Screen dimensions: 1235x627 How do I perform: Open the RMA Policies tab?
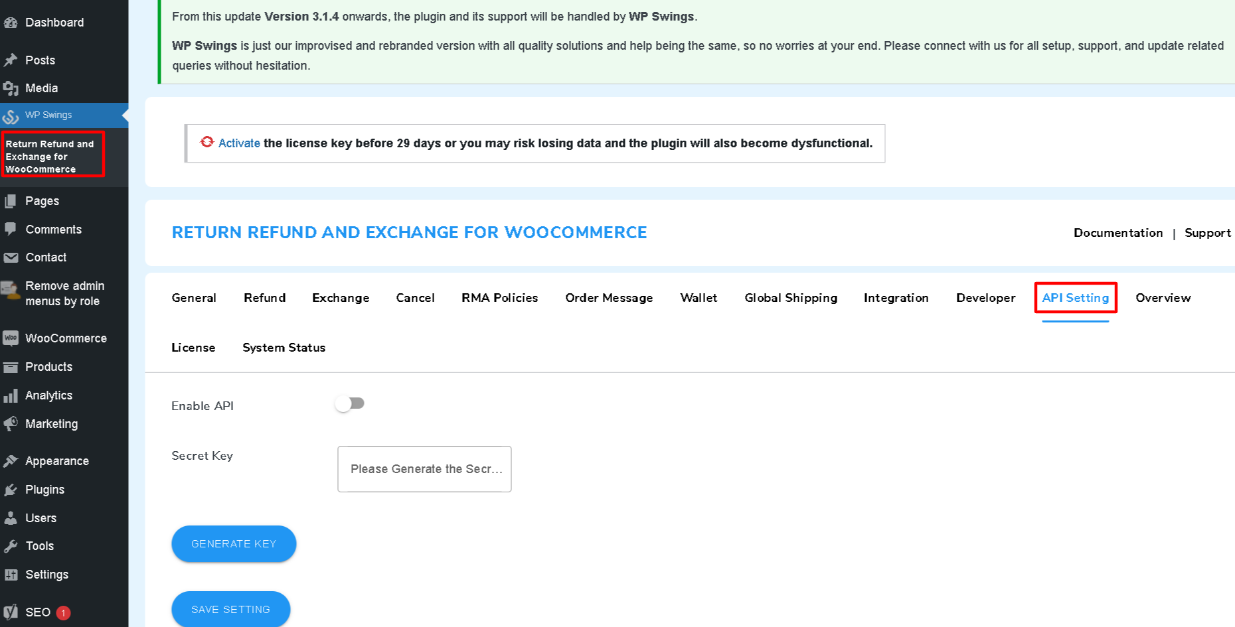(500, 298)
